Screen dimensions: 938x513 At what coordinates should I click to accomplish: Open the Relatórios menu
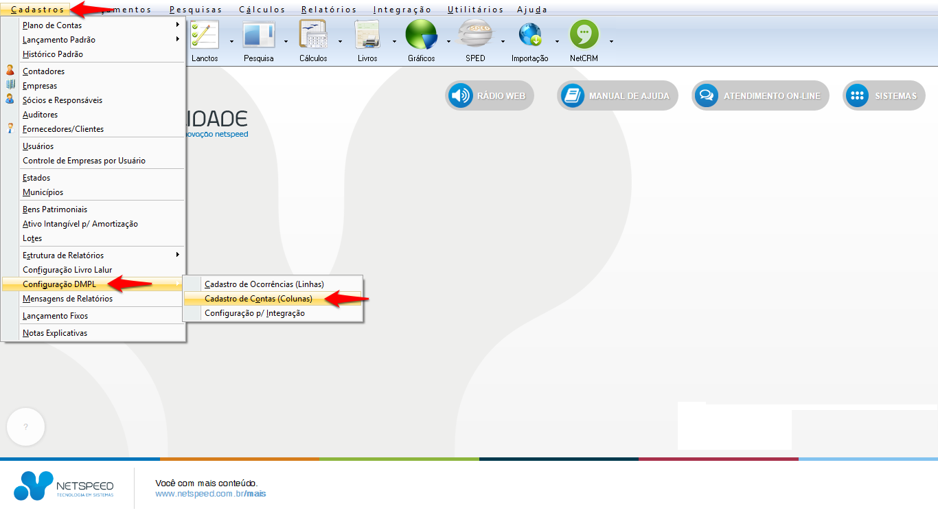329,10
